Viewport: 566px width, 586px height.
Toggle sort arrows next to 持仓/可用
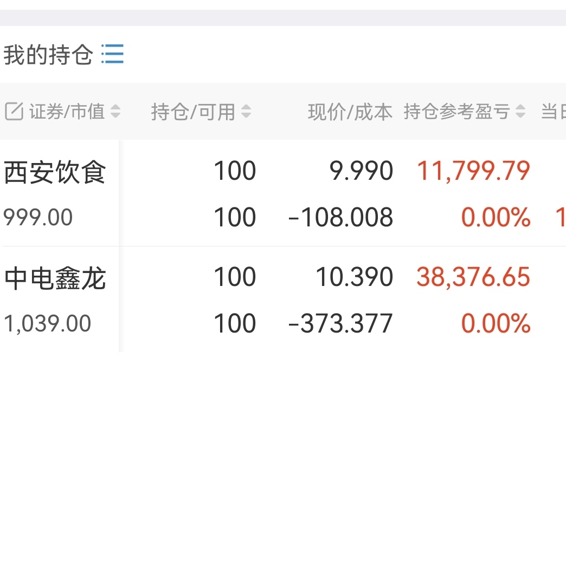246,112
